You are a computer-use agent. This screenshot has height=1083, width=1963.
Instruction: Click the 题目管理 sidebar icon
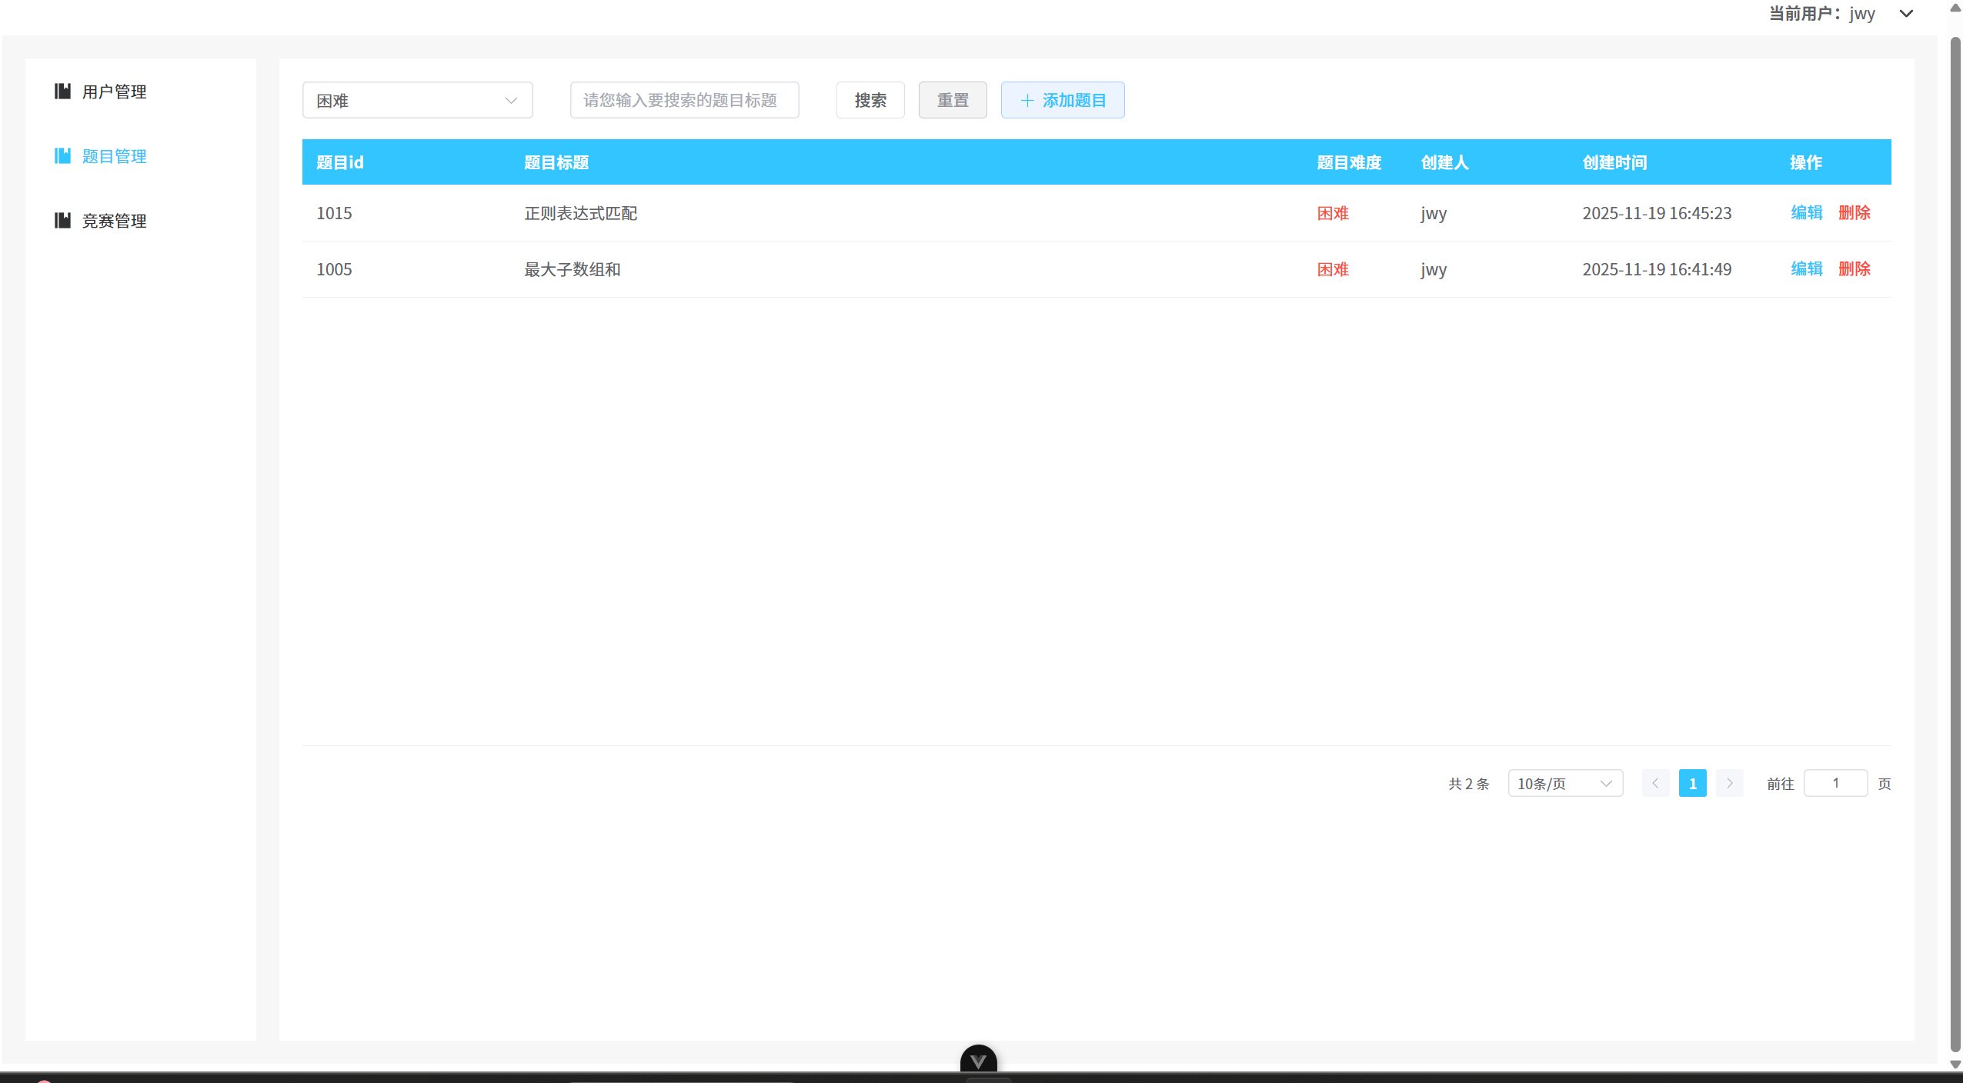(x=62, y=155)
